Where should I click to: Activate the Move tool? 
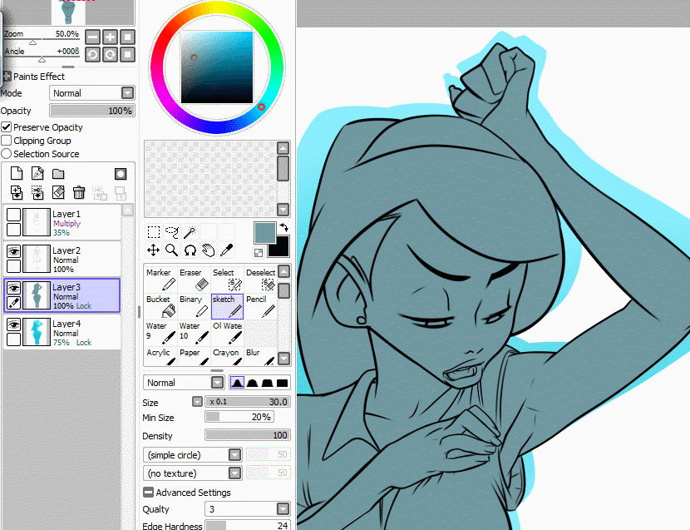[x=153, y=250]
